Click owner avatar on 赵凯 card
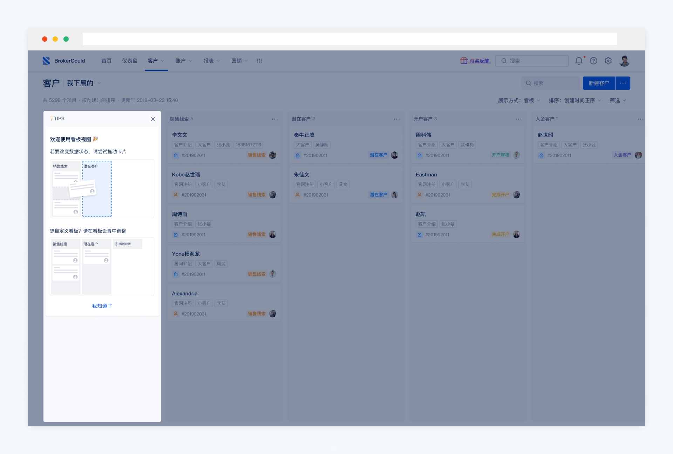This screenshot has width=673, height=454. coord(516,234)
